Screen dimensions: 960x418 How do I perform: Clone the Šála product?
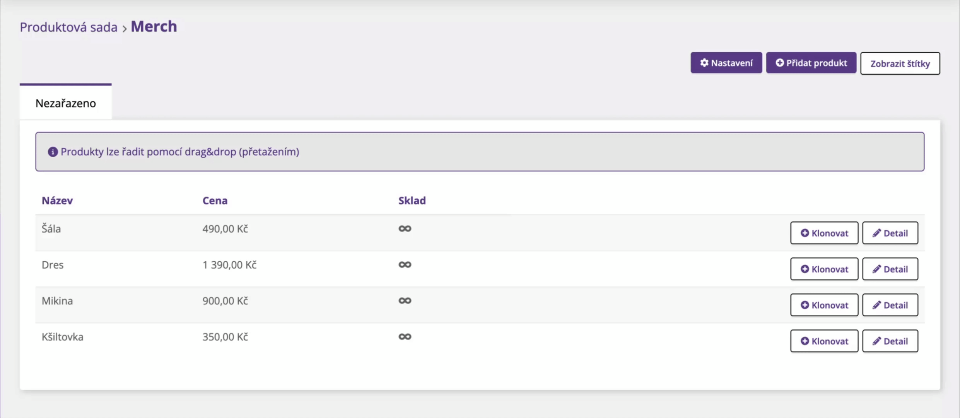click(x=824, y=233)
